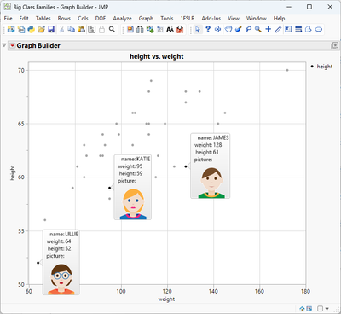Click the data table icon in status bar

coord(309,309)
